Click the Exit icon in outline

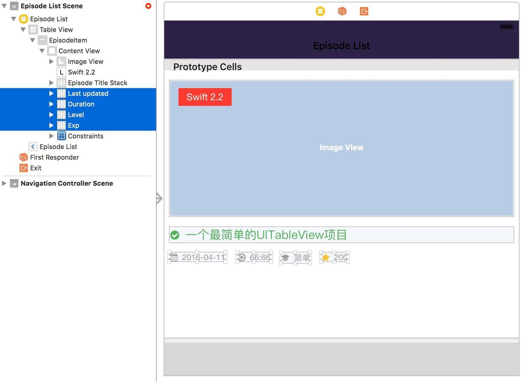(24, 168)
